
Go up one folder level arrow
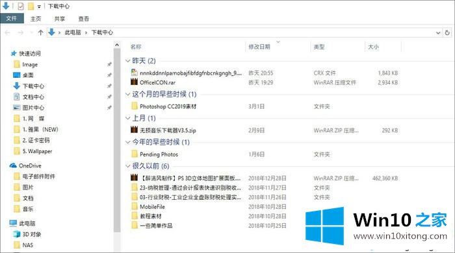40,32
